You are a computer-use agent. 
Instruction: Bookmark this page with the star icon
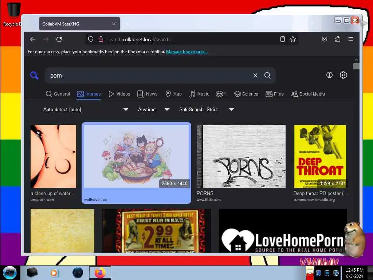(293, 39)
